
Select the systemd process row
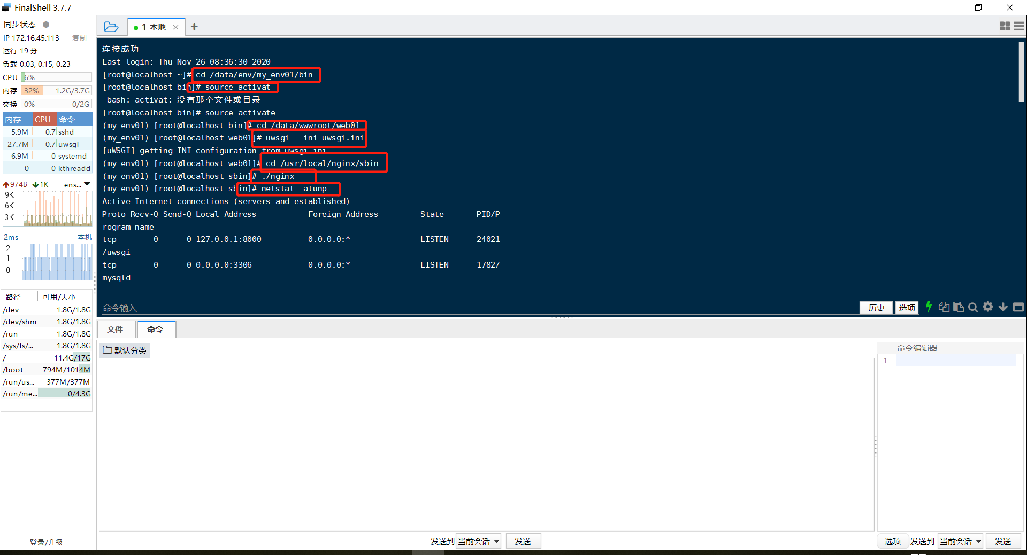[48, 156]
